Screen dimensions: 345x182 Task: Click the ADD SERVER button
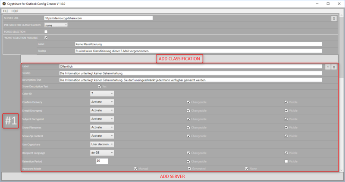tap(172, 176)
